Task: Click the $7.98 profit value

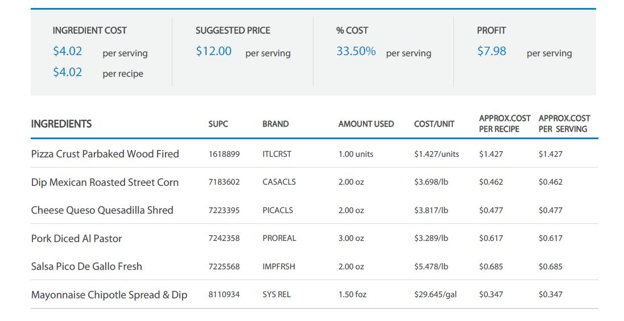Action: coord(491,51)
